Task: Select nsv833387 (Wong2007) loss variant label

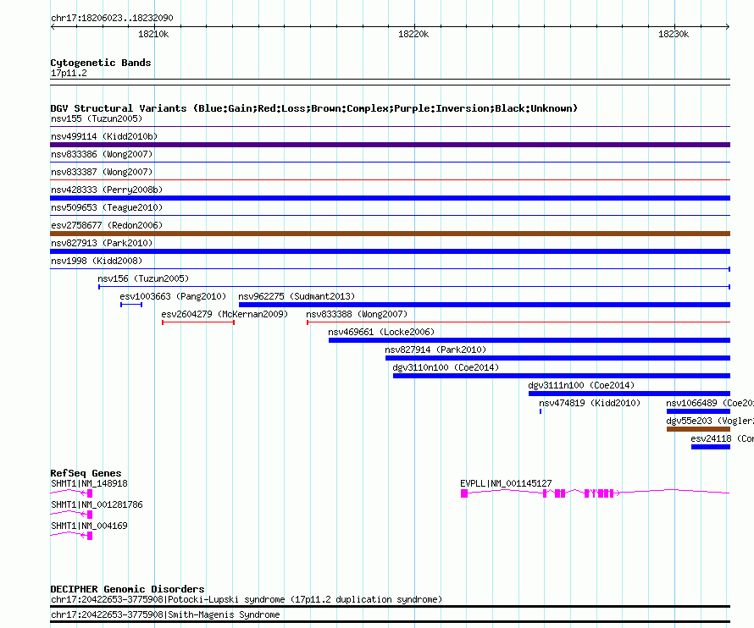Action: point(102,172)
